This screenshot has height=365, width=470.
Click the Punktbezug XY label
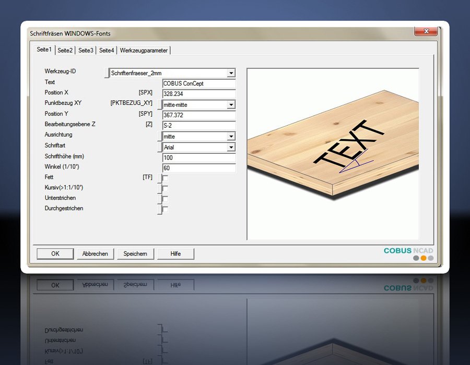[63, 103]
